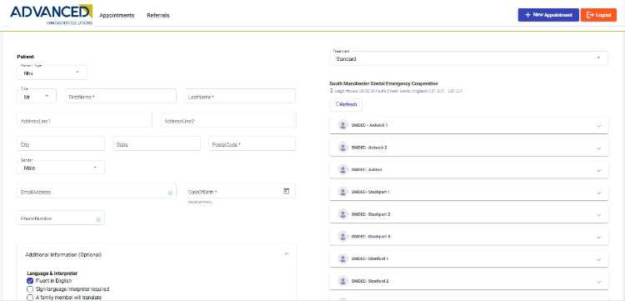
Task: Click the avatar icon for Ashton
Action: coord(342,170)
